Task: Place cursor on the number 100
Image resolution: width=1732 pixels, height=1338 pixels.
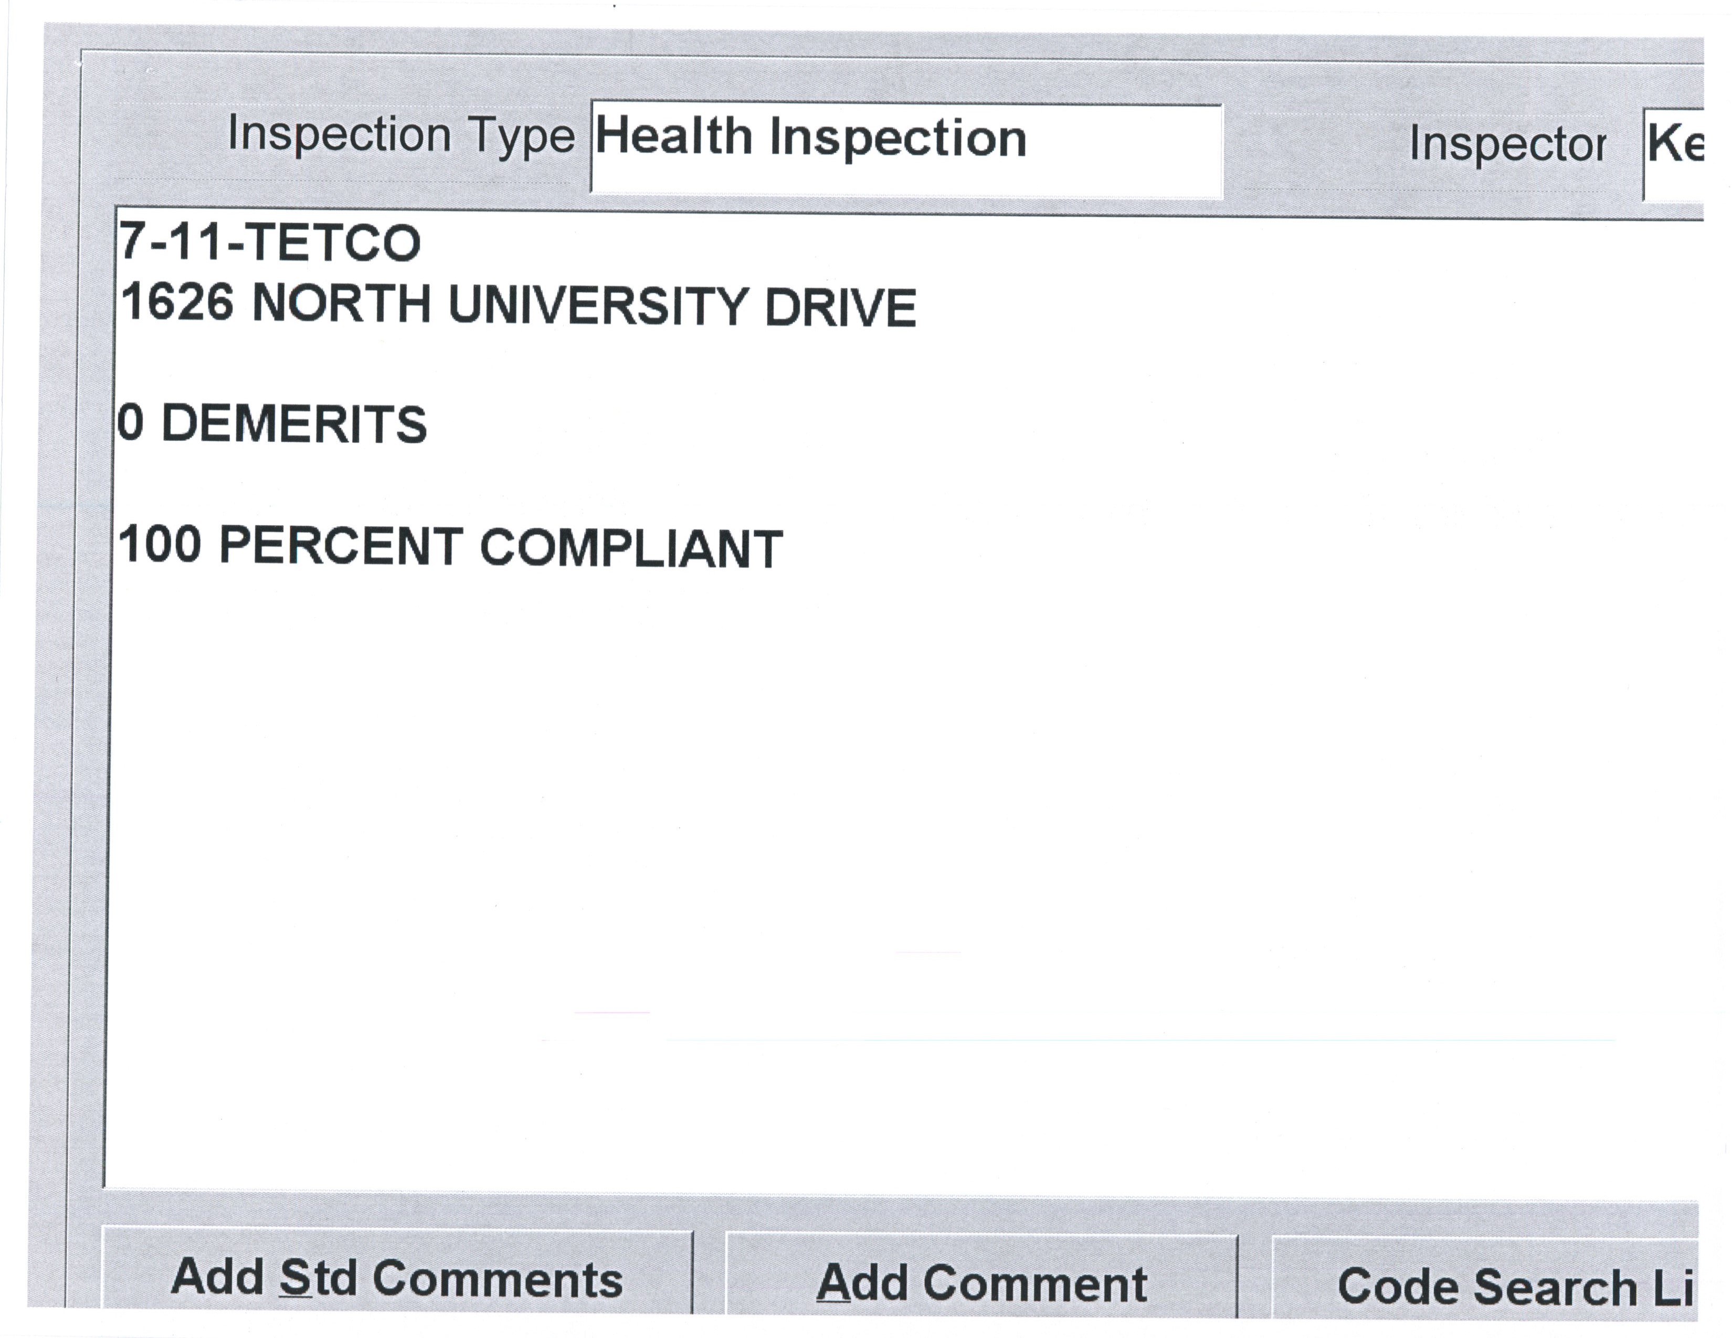Action: coord(160,545)
